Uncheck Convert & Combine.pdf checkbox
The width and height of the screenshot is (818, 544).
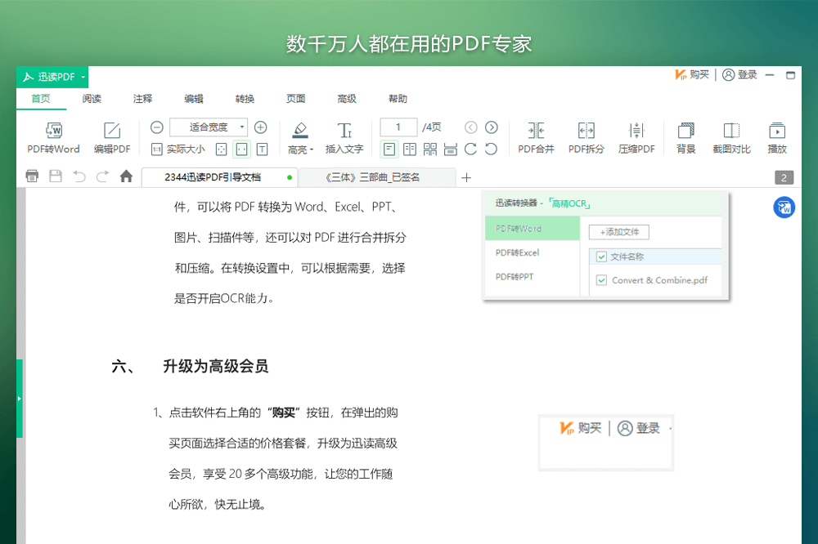coord(601,280)
